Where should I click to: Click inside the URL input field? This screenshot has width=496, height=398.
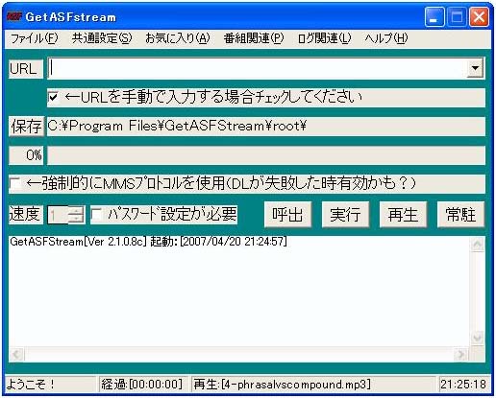click(258, 68)
